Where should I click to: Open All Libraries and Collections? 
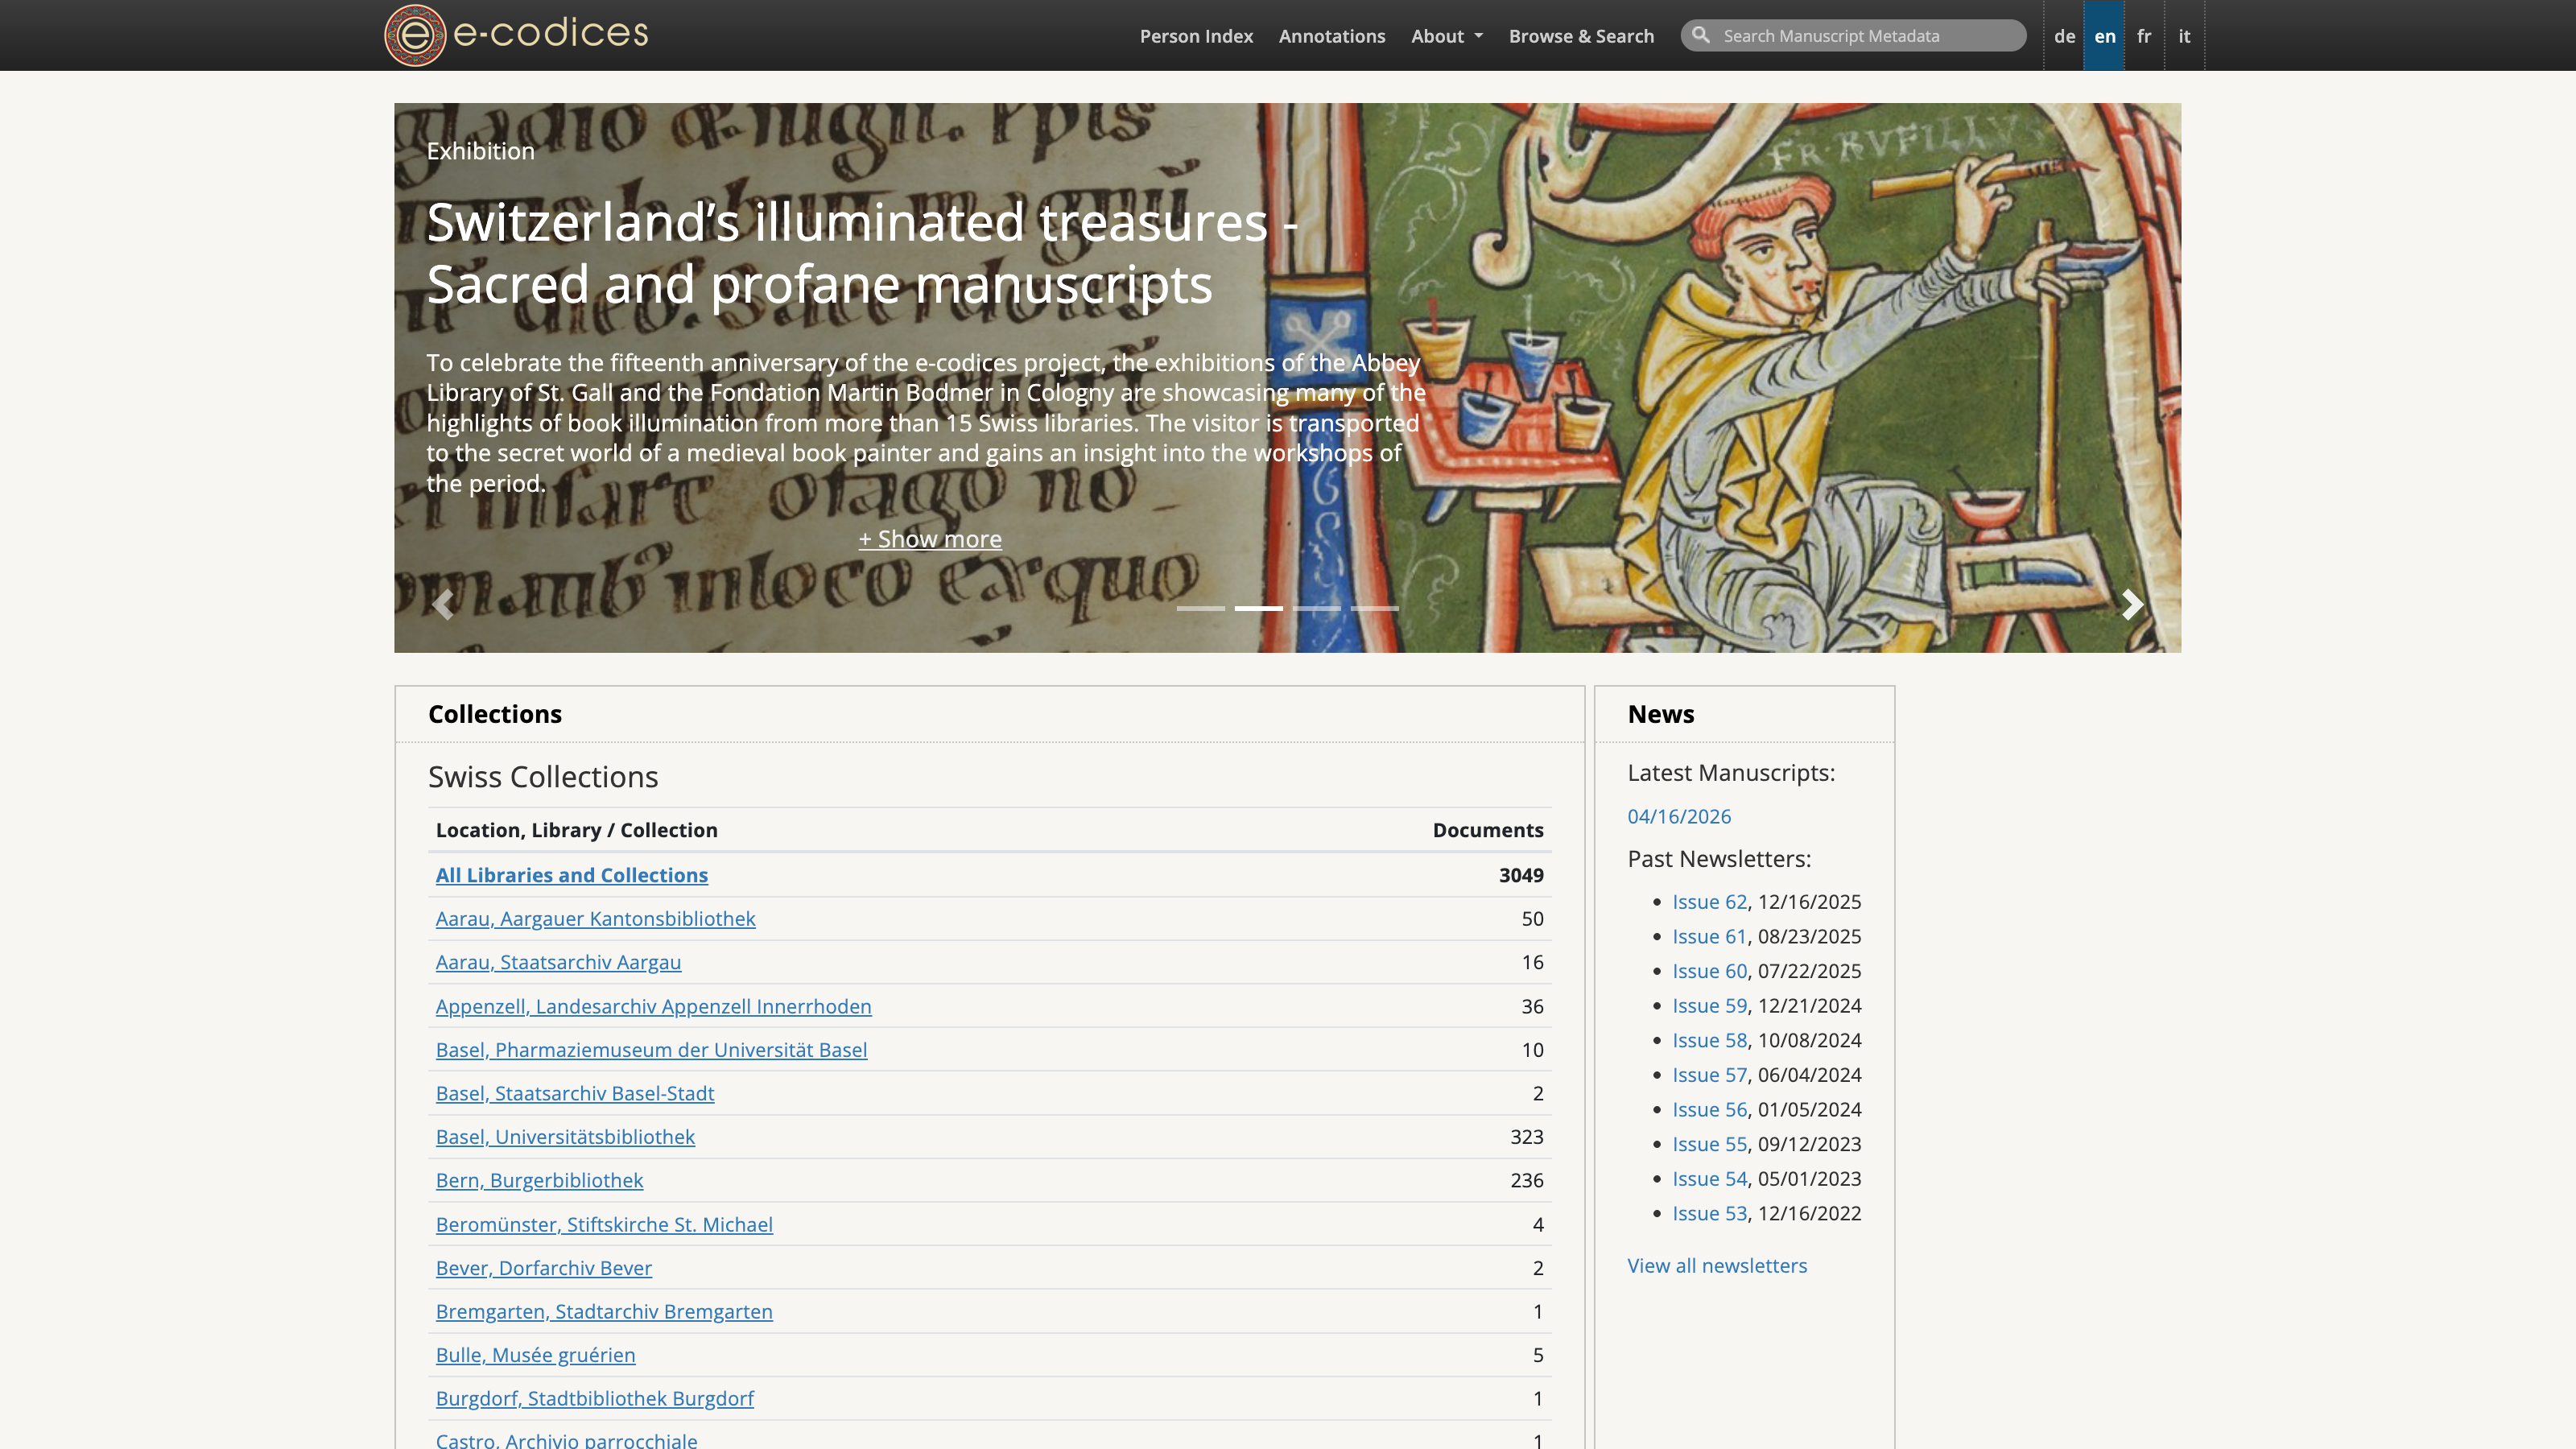(x=571, y=874)
